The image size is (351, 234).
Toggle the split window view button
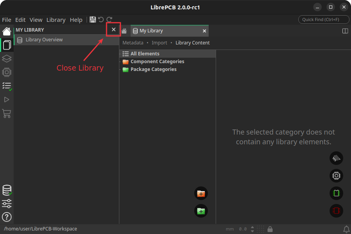click(x=345, y=31)
